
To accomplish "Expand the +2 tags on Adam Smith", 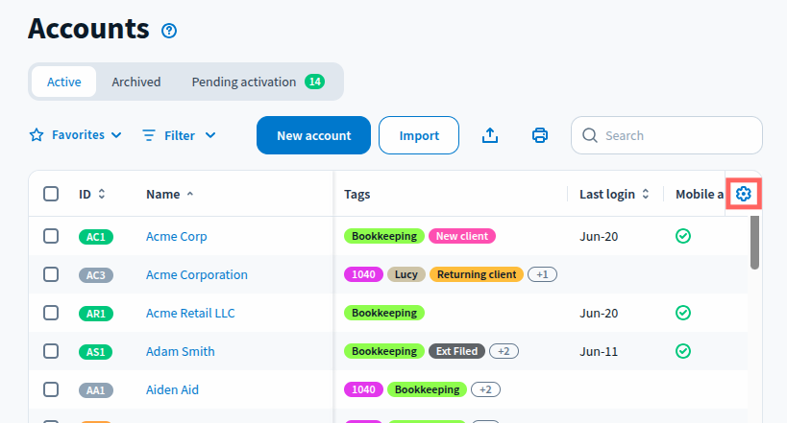I will (x=504, y=351).
